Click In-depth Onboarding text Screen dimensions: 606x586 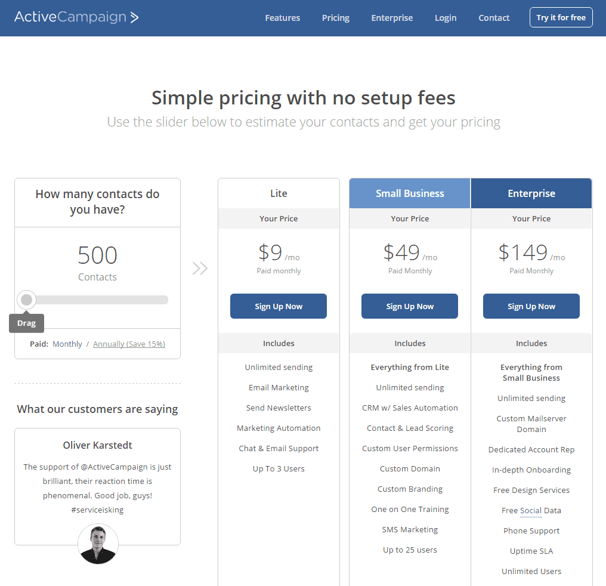point(531,470)
